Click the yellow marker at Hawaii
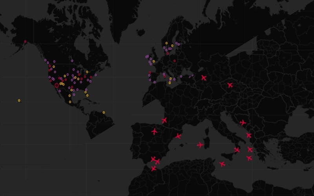Viewport: 314px width, 196px height. 19,100
